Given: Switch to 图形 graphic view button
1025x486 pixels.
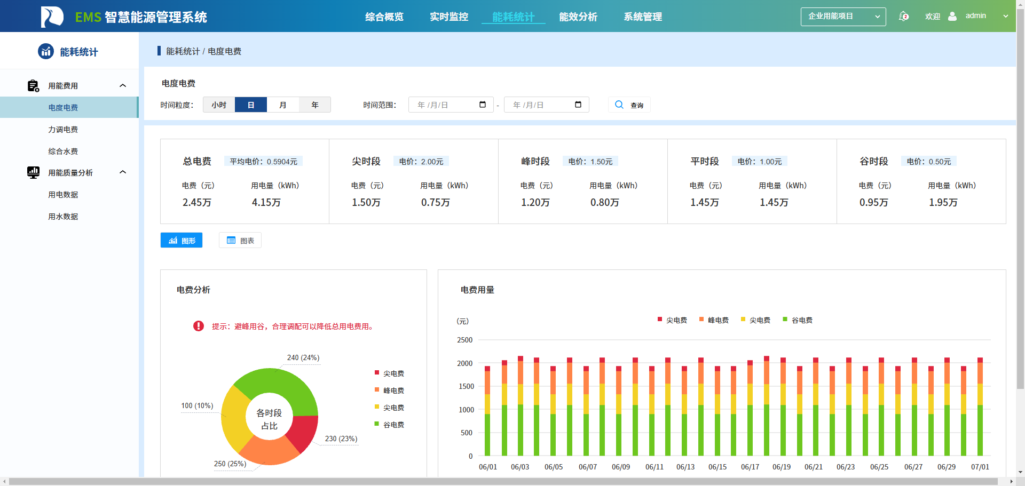Looking at the screenshot, I should (182, 240).
